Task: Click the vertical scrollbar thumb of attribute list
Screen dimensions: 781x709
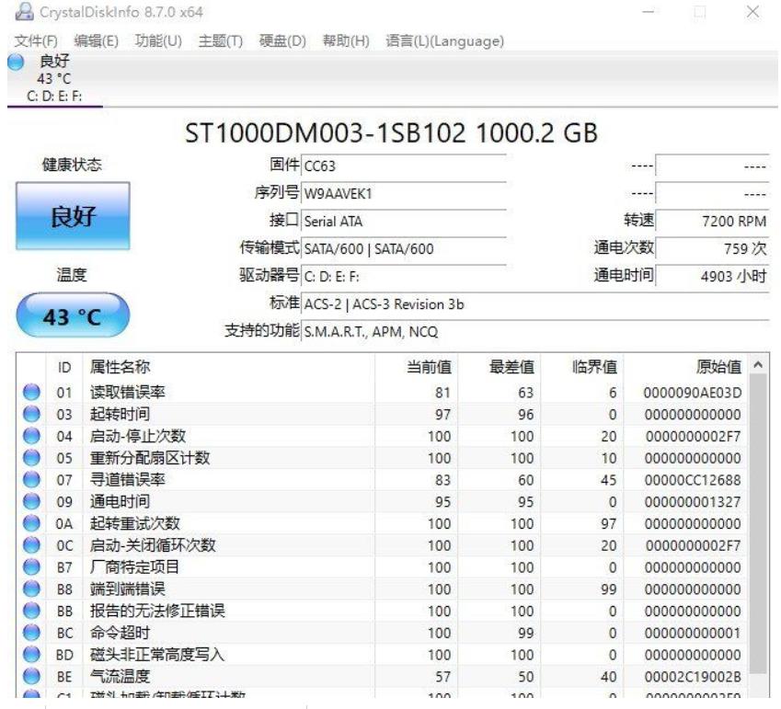Action: (x=758, y=524)
